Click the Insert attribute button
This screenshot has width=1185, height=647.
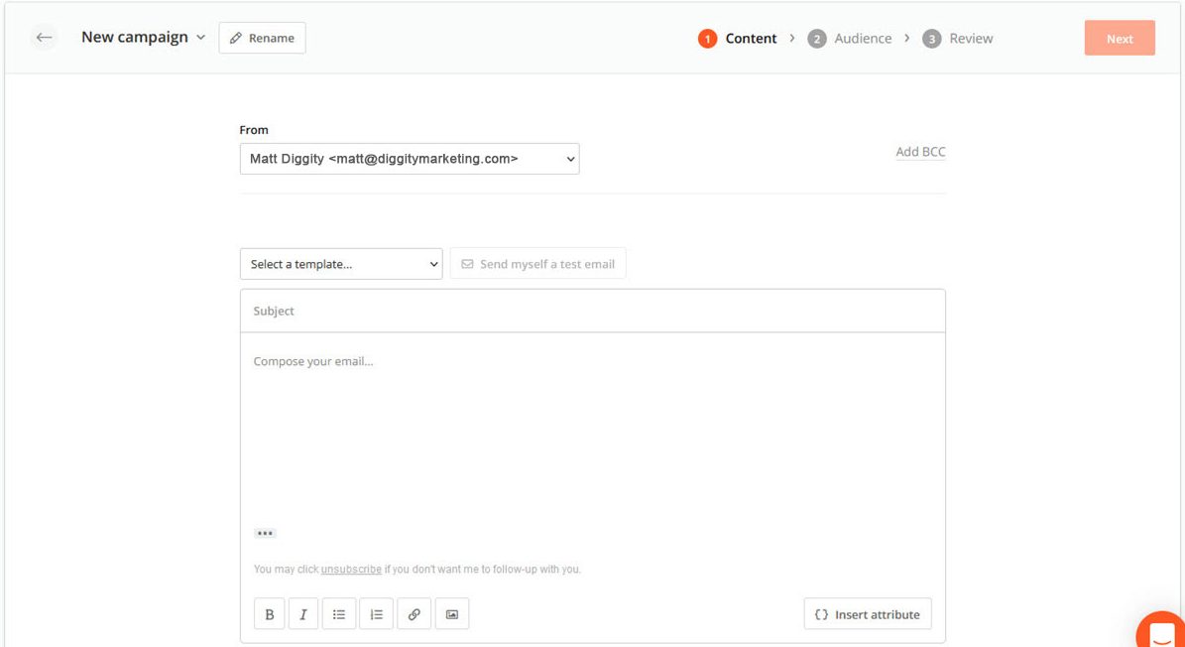pyautogui.click(x=868, y=614)
